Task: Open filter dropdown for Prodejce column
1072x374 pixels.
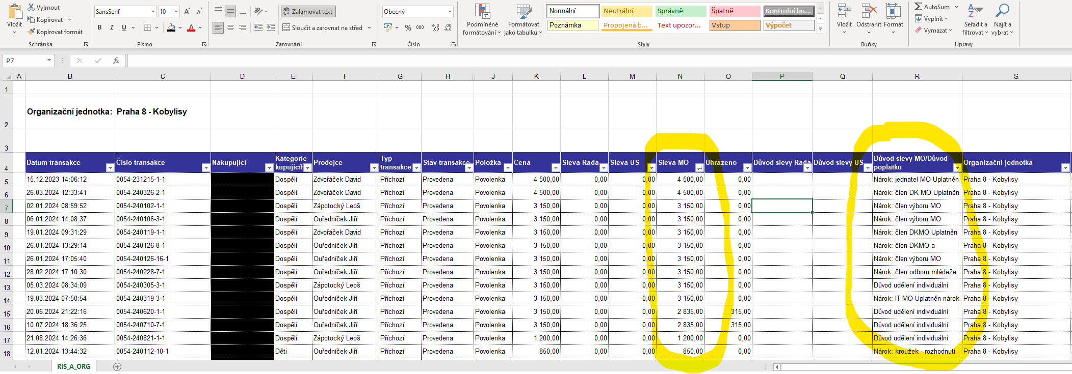Action: [x=374, y=167]
